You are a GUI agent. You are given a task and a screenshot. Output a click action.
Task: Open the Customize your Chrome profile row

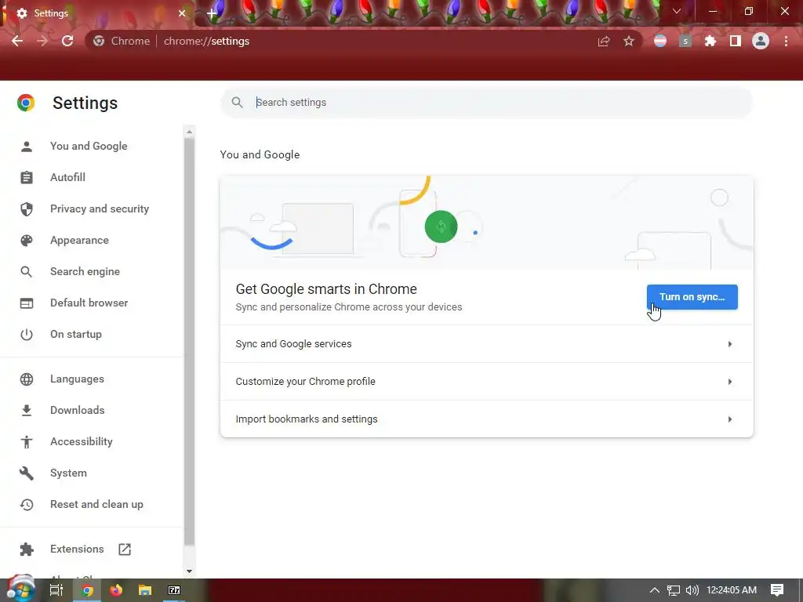coord(486,382)
